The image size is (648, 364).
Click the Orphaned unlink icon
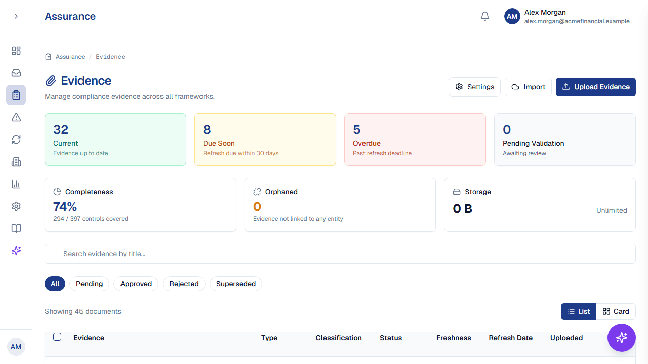tap(257, 192)
